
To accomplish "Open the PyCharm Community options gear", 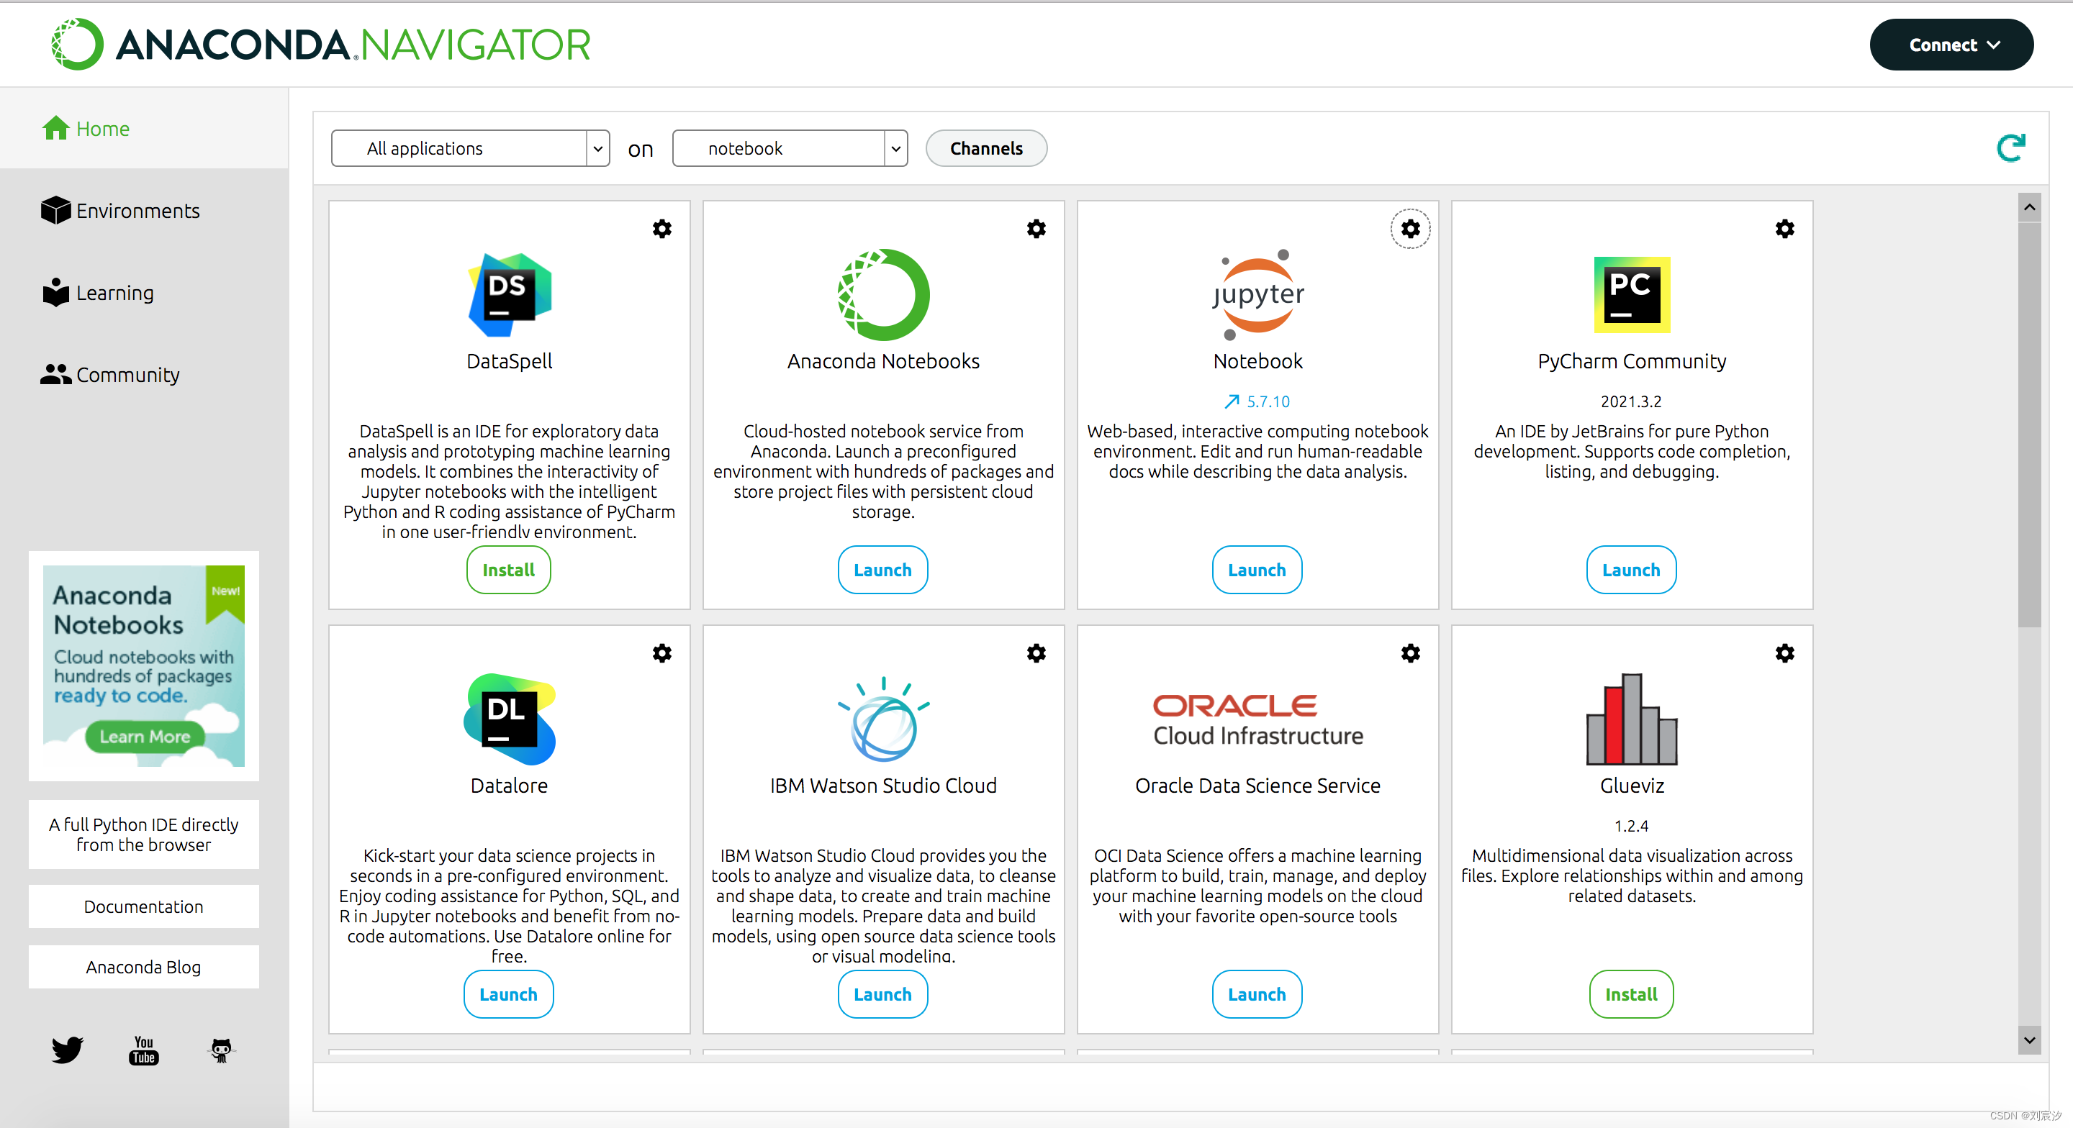I will pos(1784,229).
